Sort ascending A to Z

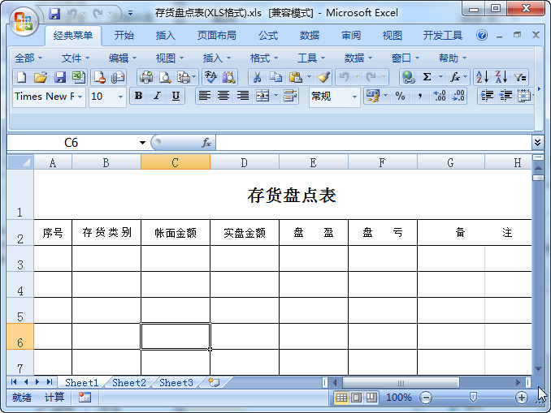tap(482, 77)
